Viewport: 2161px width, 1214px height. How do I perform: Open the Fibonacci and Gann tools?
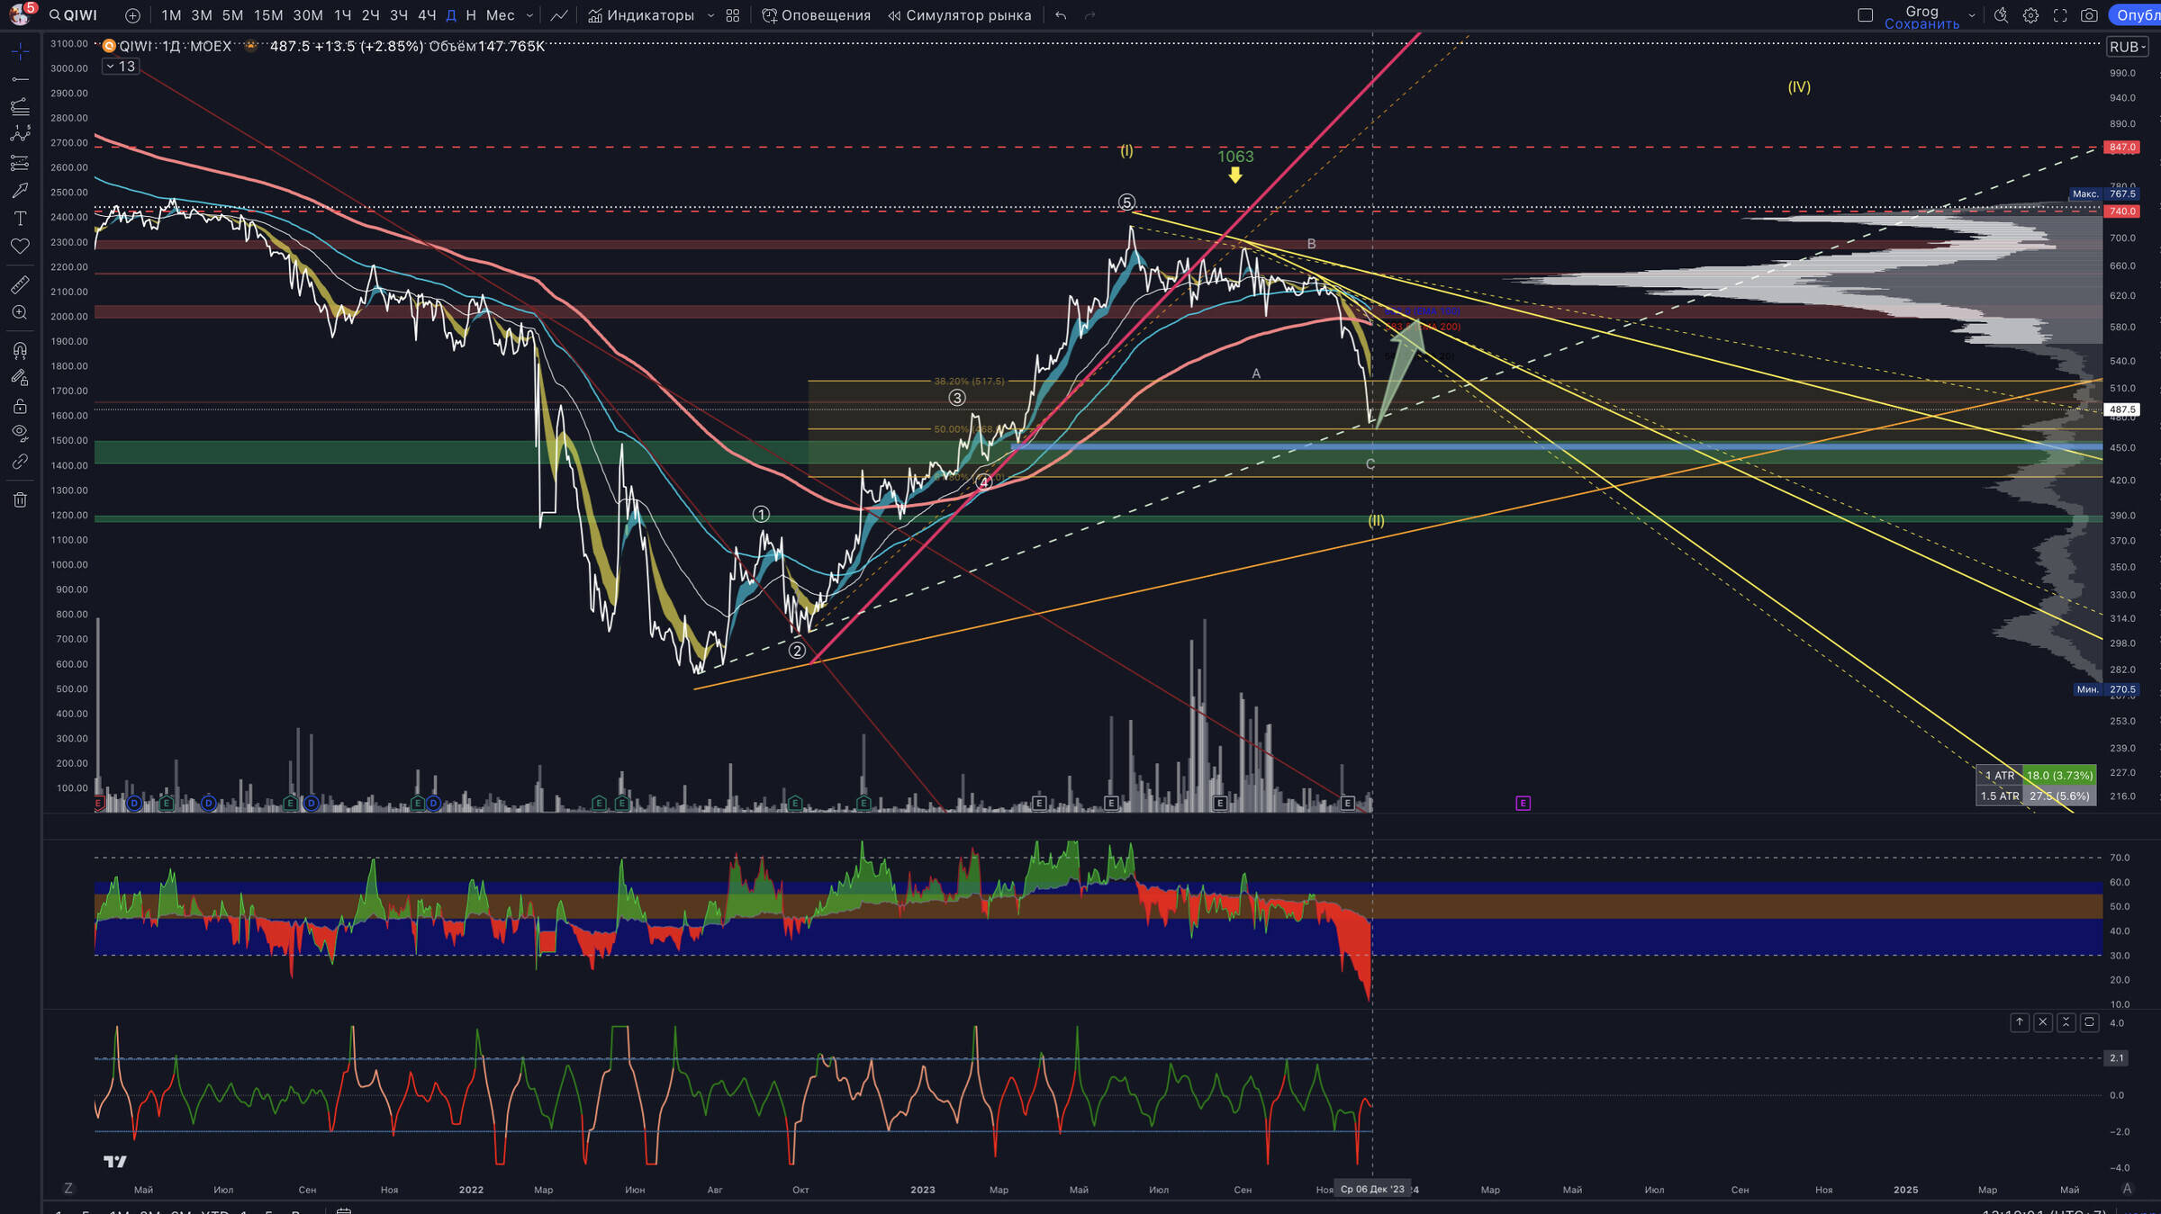tap(20, 107)
